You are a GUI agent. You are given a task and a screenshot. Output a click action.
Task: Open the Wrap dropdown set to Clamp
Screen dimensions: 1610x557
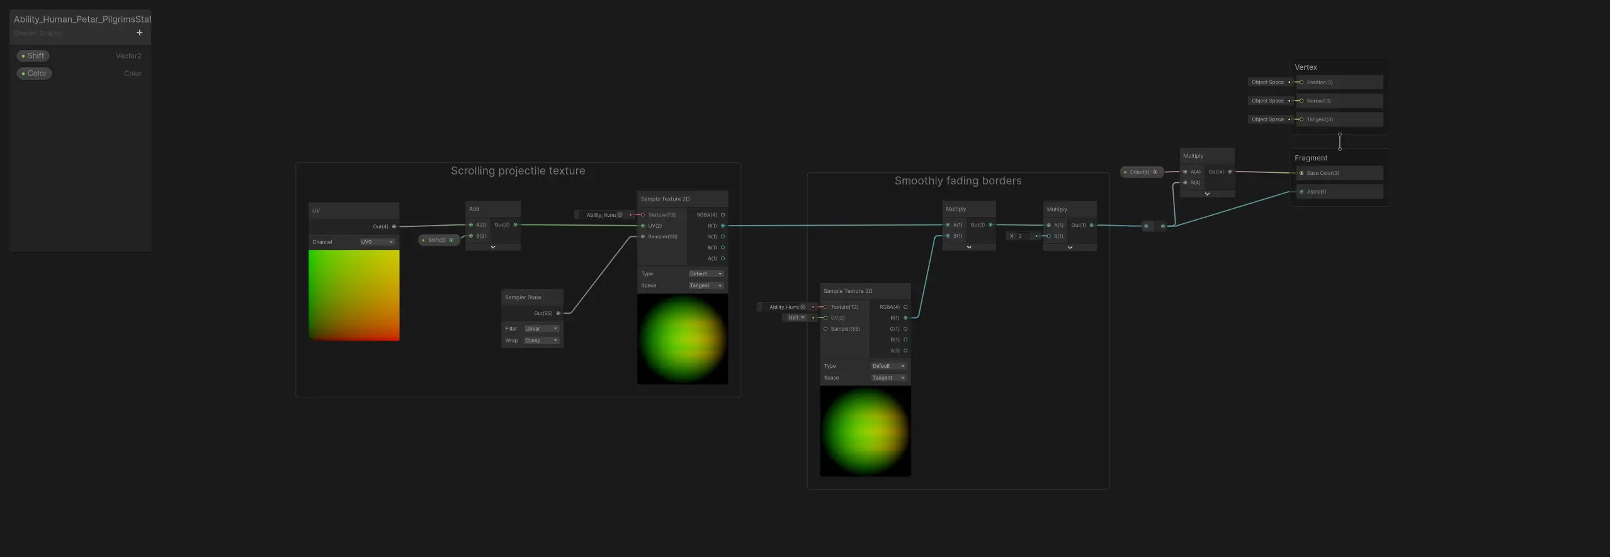(541, 341)
